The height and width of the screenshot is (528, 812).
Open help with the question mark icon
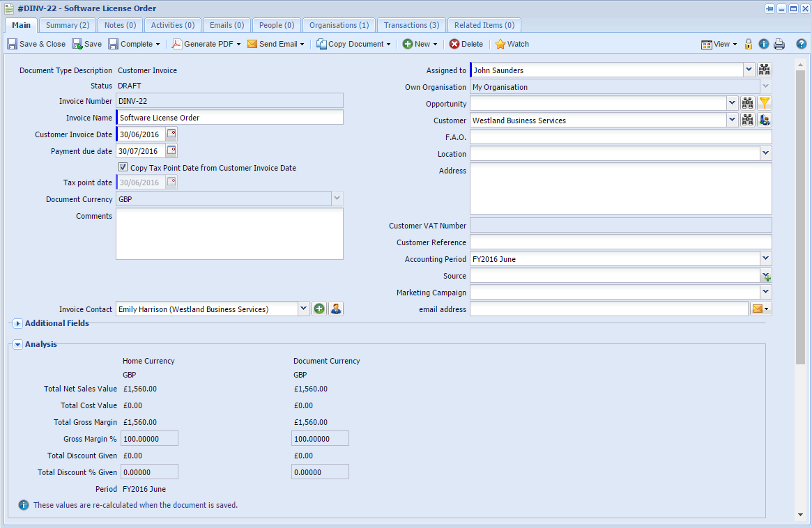pyautogui.click(x=801, y=44)
